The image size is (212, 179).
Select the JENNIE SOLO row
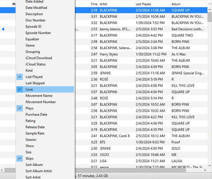pyautogui.click(x=141, y=148)
